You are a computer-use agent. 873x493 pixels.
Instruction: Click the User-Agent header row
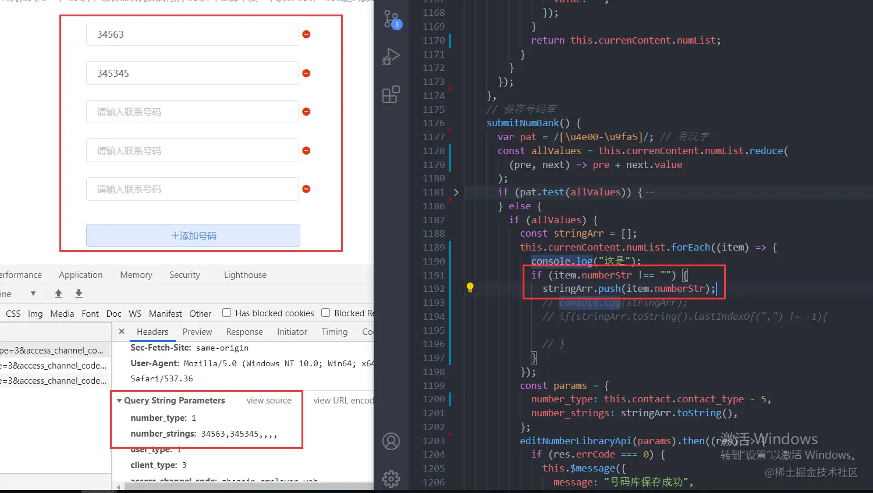point(252,371)
